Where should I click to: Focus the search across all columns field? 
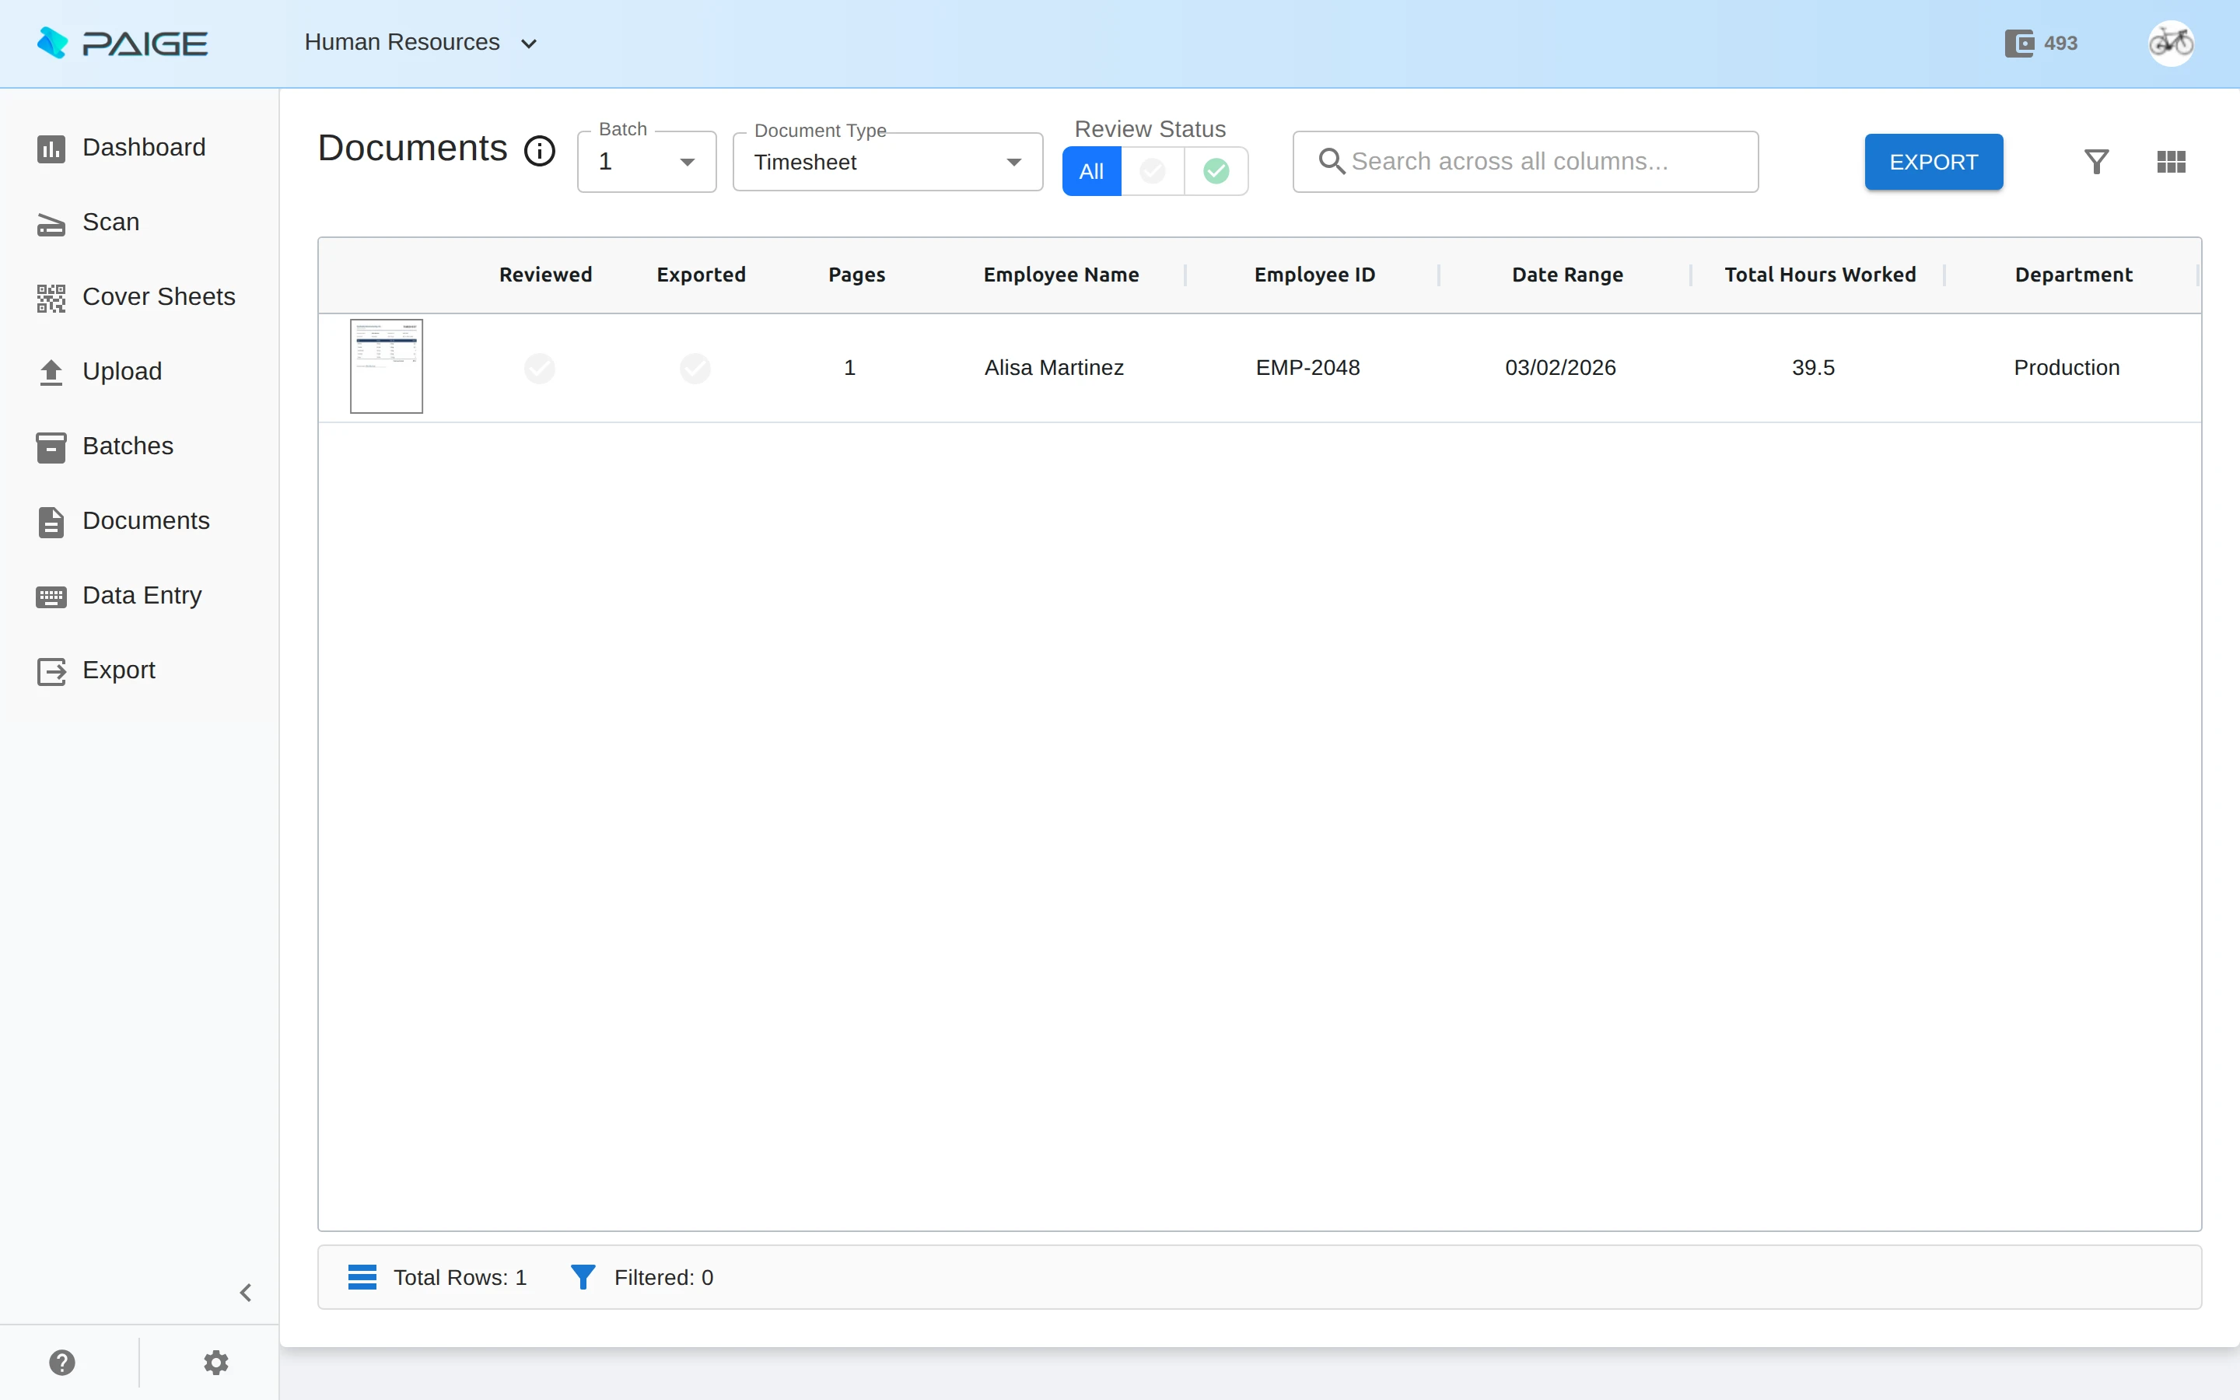coord(1525,162)
